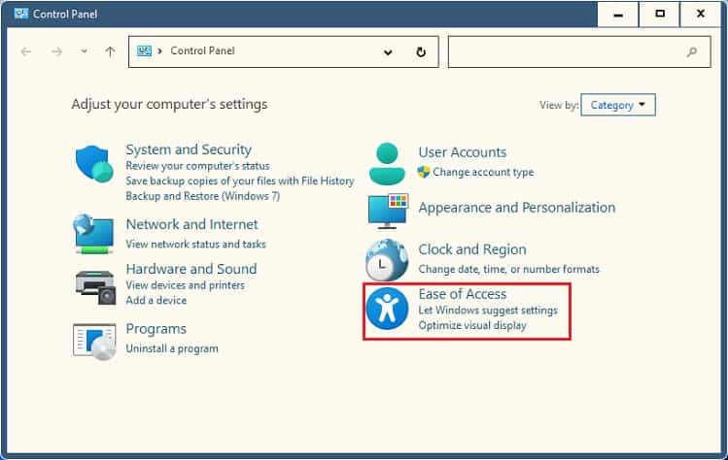The width and height of the screenshot is (728, 460).
Task: Click View network status and tasks
Action: 195,244
